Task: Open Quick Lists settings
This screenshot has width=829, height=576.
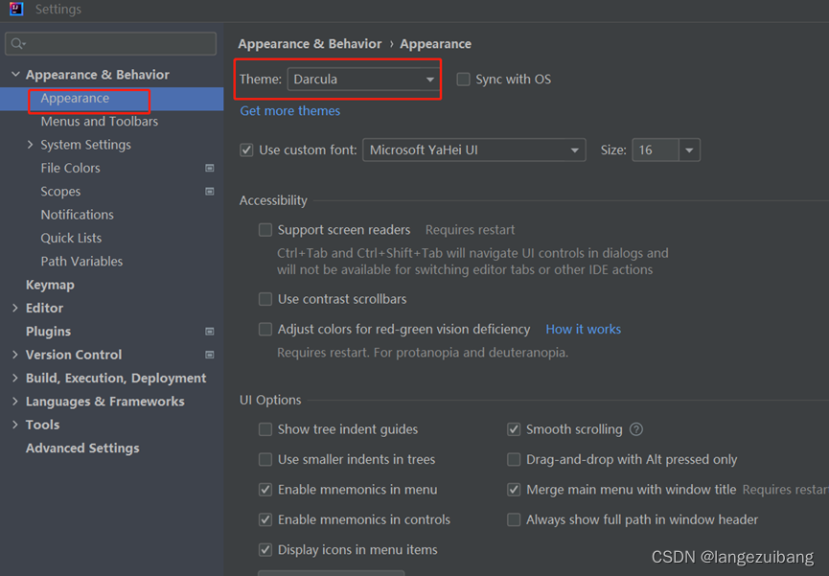Action: click(71, 238)
